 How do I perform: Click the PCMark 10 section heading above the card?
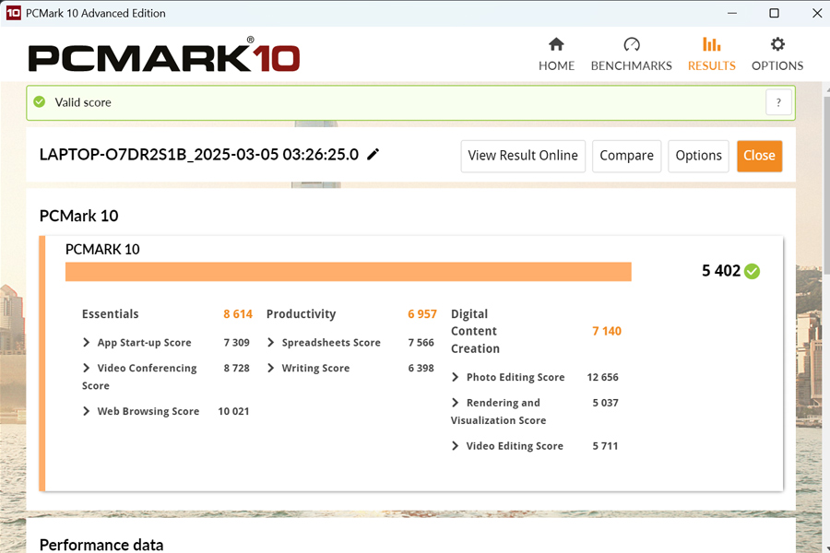tap(79, 216)
